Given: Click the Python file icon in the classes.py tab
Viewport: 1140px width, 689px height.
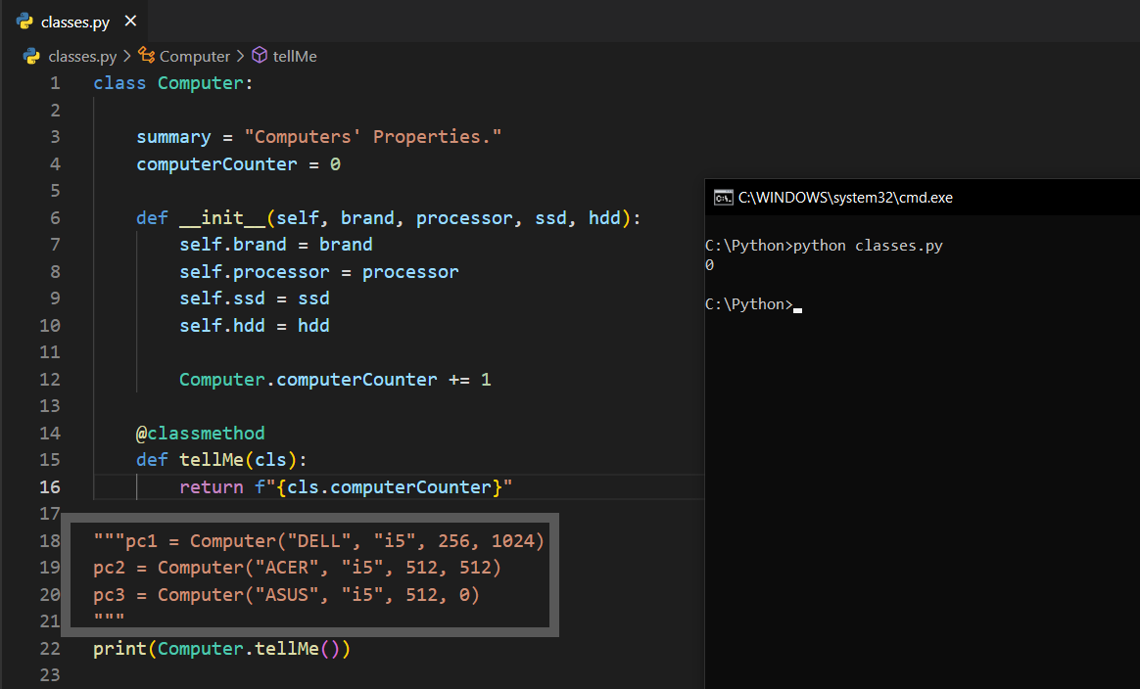Looking at the screenshot, I should 24,22.
